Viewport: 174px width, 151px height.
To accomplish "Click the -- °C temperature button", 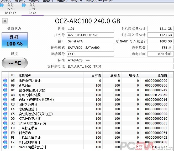I will 15,63.
